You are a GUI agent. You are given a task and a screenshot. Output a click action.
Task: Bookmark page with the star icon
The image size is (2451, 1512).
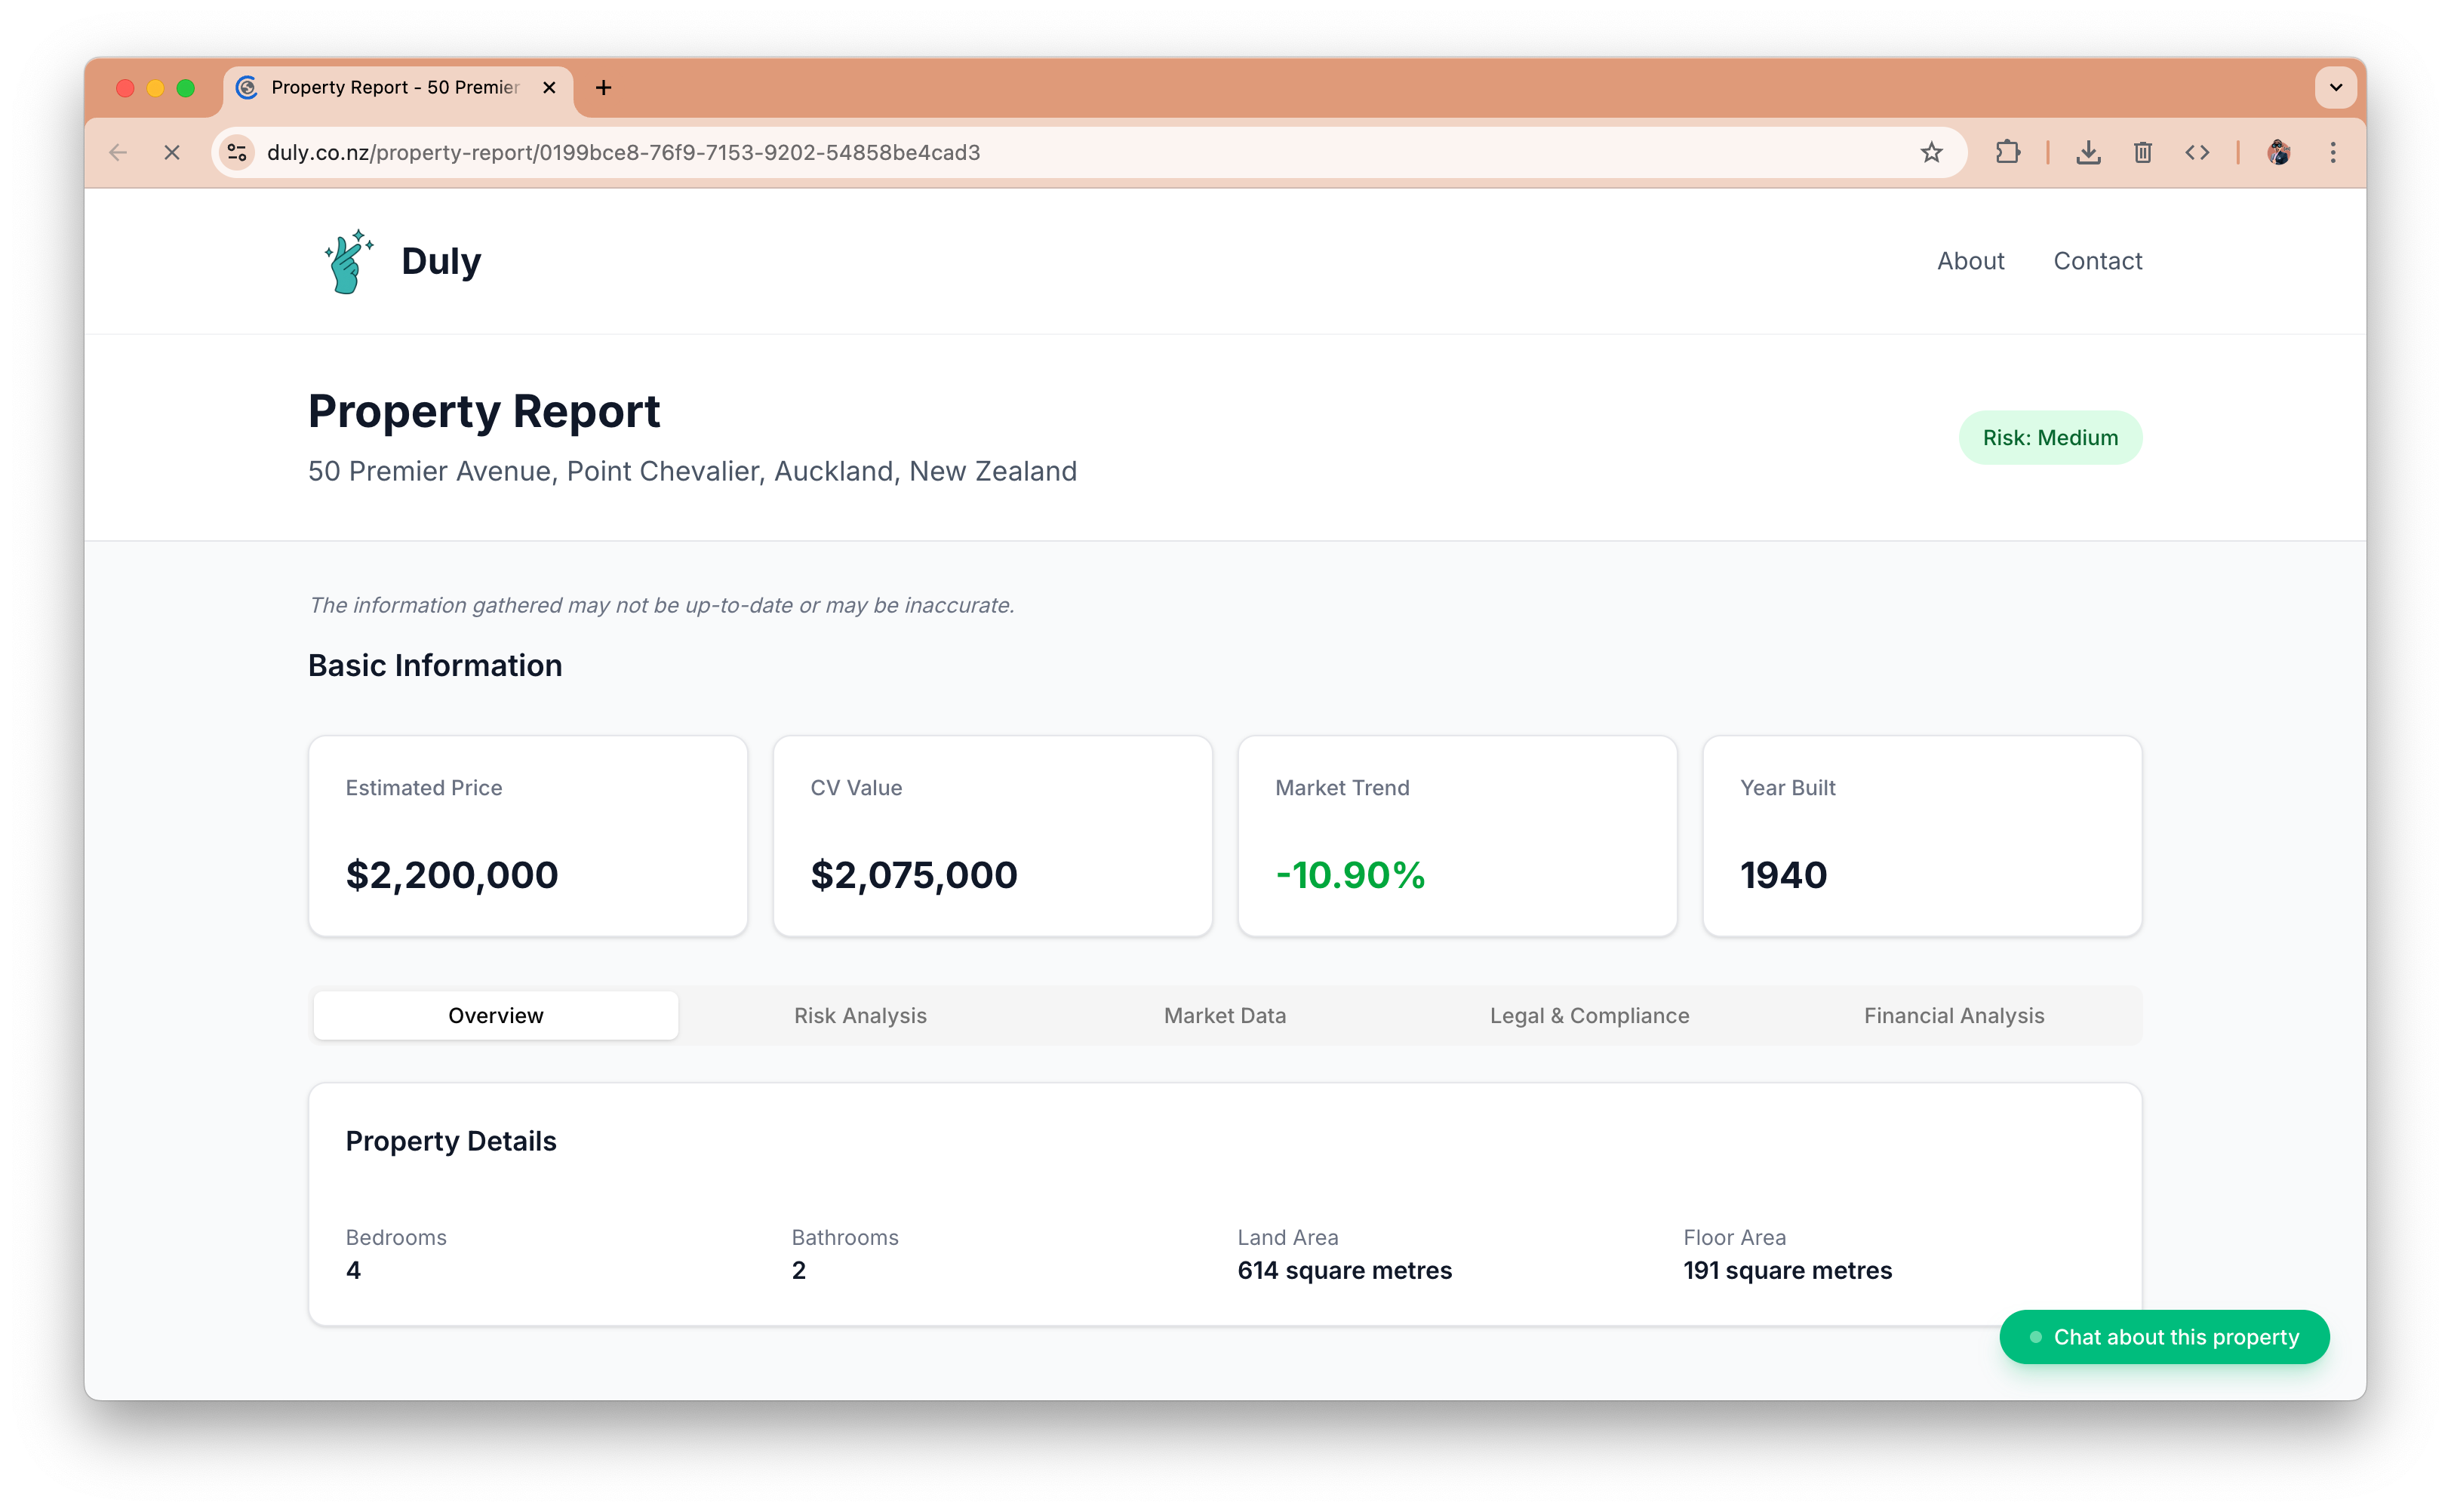pyautogui.click(x=1931, y=152)
